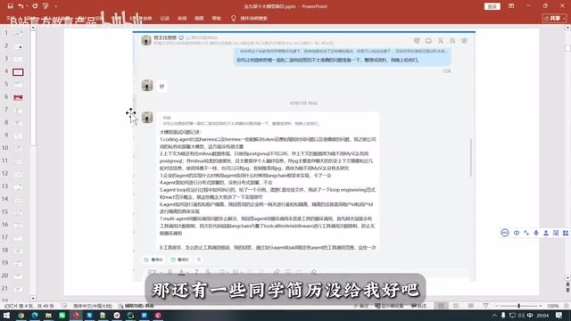This screenshot has width=571, height=321.
Task: Start slideshow from beginning in quick access toolbar
Action: tap(46, 6)
